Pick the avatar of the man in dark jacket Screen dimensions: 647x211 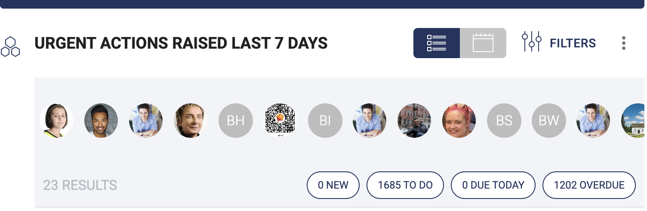pos(191,121)
